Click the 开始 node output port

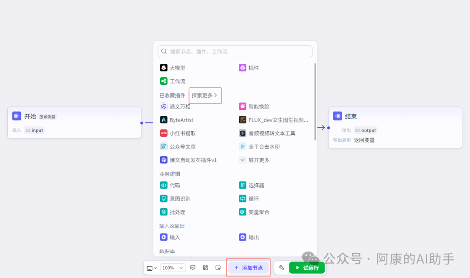tap(142, 122)
